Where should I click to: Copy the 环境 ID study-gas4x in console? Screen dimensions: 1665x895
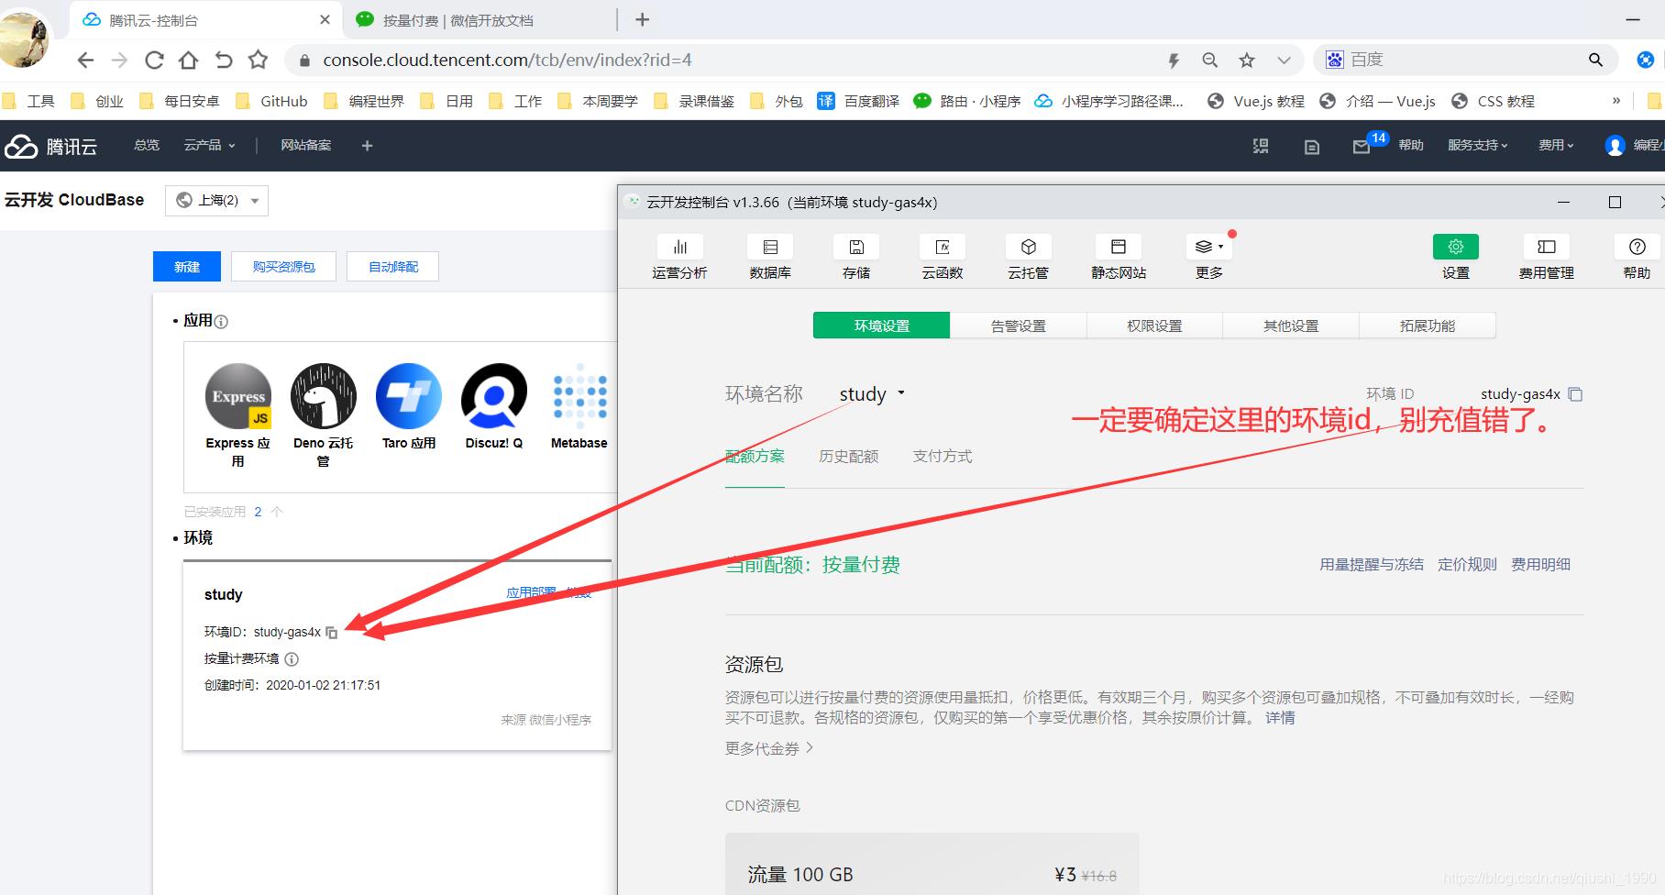pos(1575,394)
